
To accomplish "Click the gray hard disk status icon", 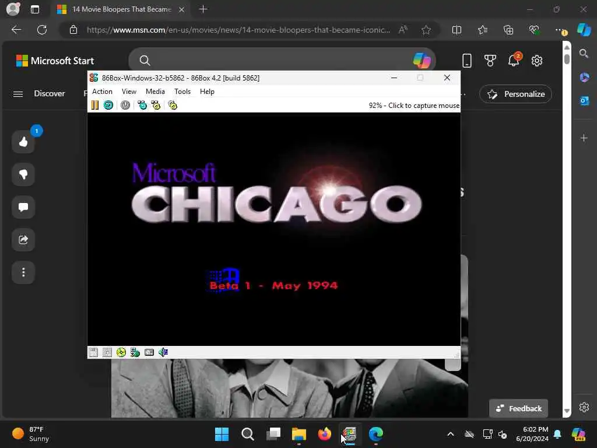I will [149, 352].
